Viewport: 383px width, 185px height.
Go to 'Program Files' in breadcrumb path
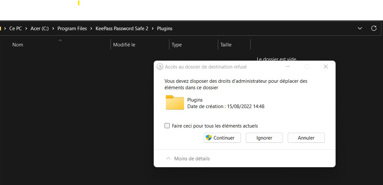72,29
